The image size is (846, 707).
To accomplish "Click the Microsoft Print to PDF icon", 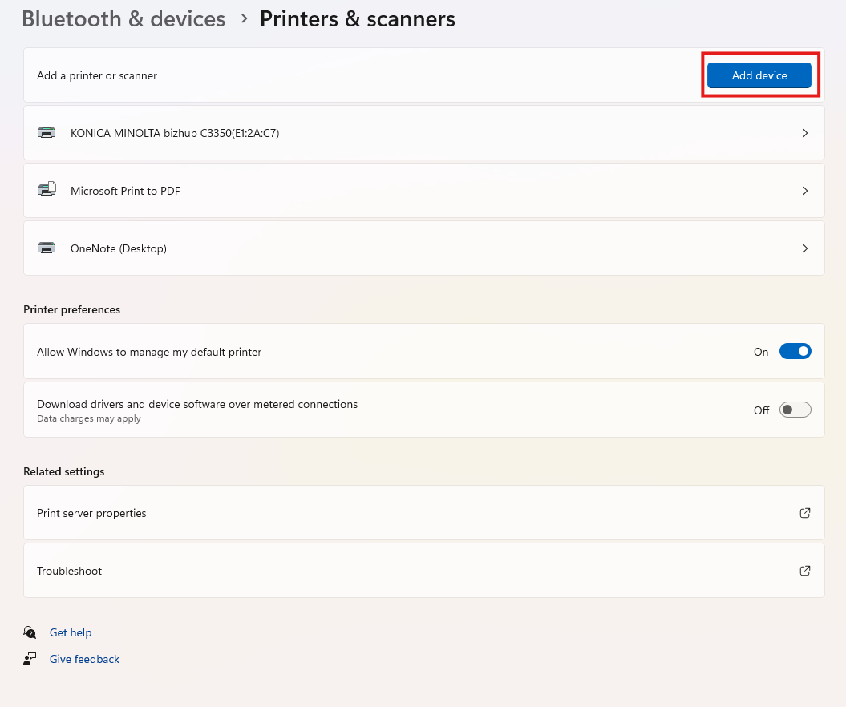I will tap(47, 191).
